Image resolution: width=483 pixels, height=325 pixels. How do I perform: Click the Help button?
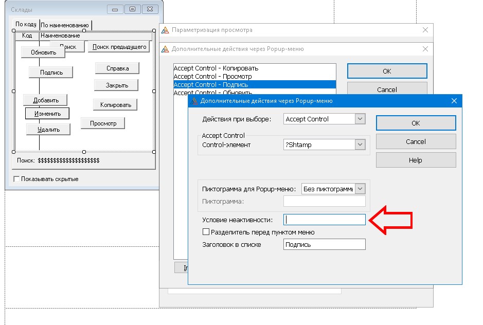[x=416, y=160]
